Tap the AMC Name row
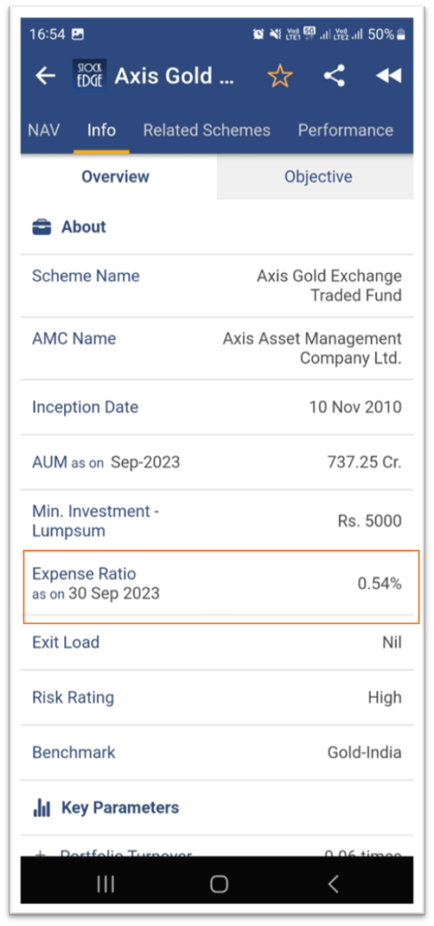This screenshot has width=434, height=926. [x=217, y=348]
